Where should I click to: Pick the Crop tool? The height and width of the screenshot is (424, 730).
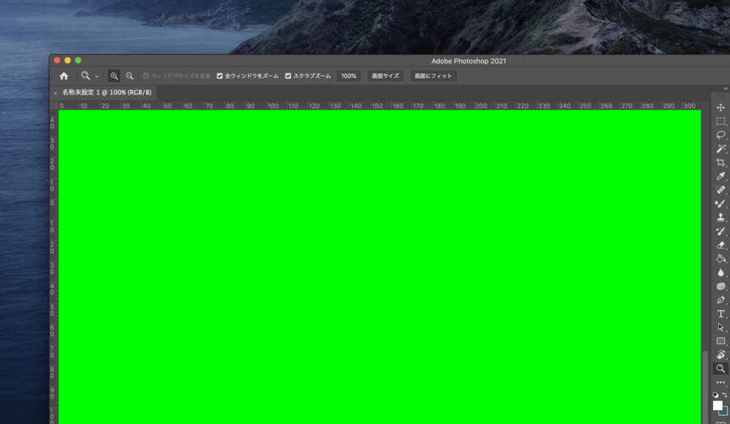pos(721,162)
